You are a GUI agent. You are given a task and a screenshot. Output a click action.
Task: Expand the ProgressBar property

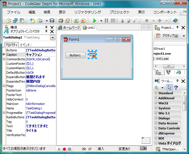point(4,112)
